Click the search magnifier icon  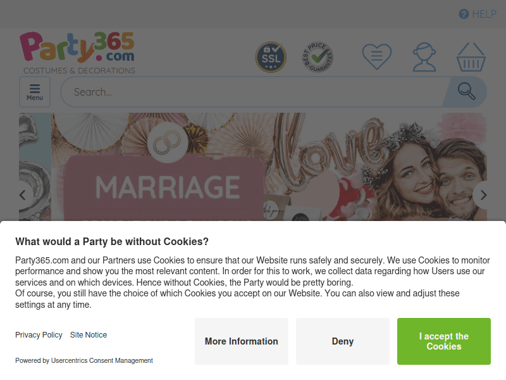pyautogui.click(x=466, y=91)
